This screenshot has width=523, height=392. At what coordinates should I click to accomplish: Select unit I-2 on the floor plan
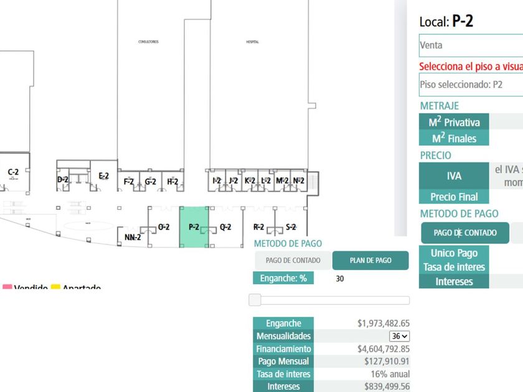coord(217,180)
